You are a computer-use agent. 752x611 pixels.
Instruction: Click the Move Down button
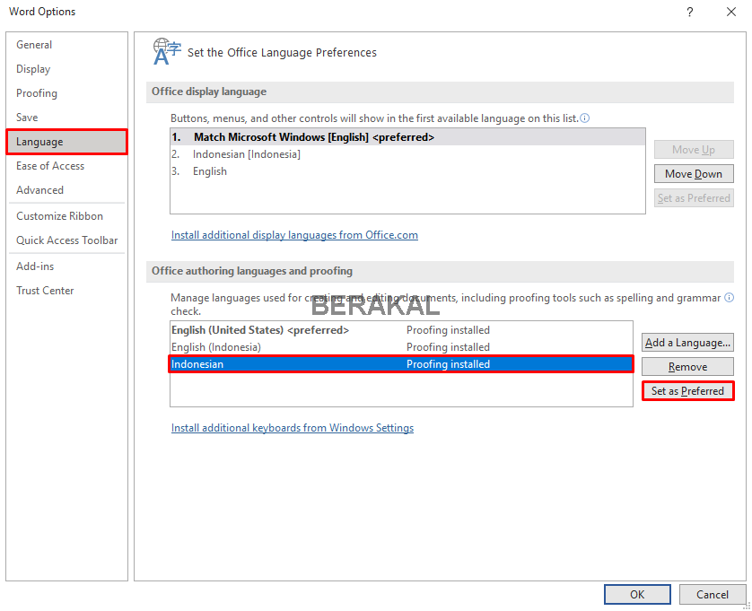coord(694,174)
